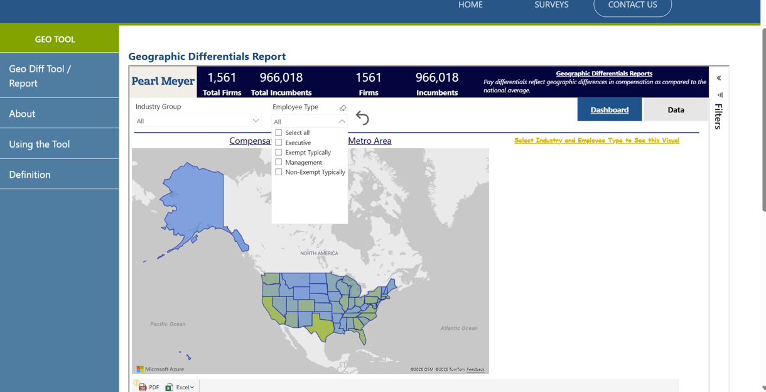The image size is (766, 392).
Task: Check the Select all checkbox
Action: (279, 133)
